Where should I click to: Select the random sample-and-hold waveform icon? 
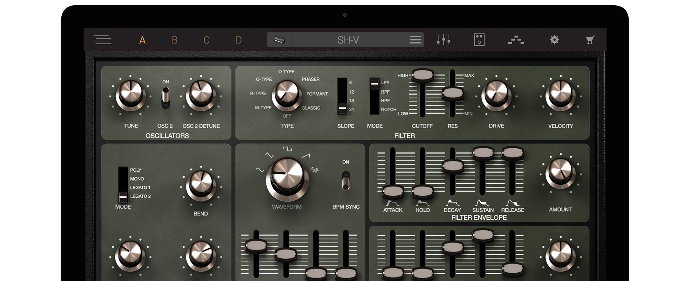click(314, 170)
